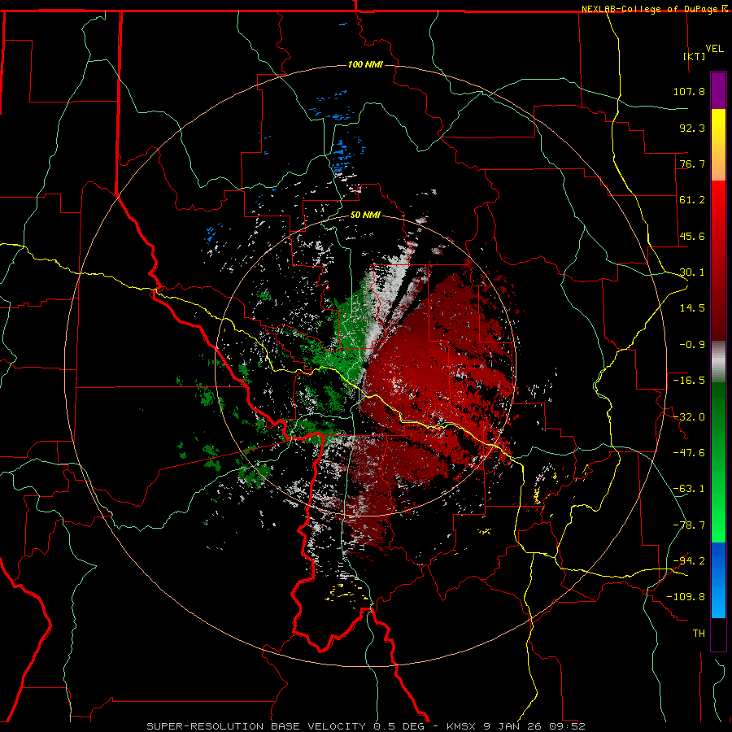
Task: Click the -109.8 legend value
Action: tap(686, 597)
